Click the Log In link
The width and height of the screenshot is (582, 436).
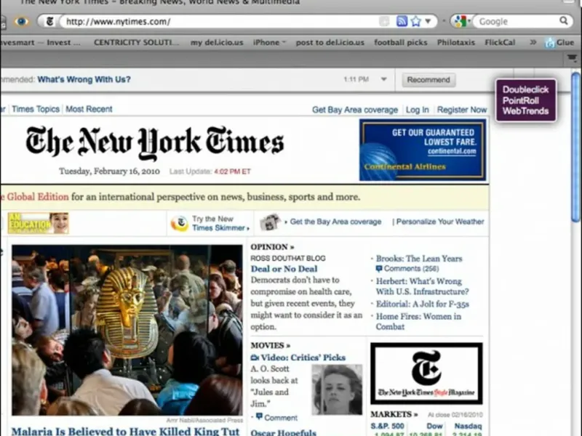[417, 110]
